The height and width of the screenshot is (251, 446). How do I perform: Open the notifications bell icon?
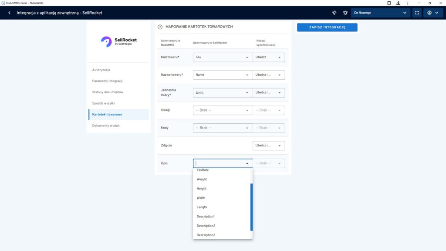click(345, 13)
